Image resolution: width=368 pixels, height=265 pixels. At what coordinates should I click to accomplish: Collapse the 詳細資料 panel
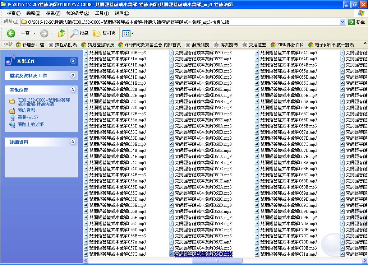pos(73,142)
